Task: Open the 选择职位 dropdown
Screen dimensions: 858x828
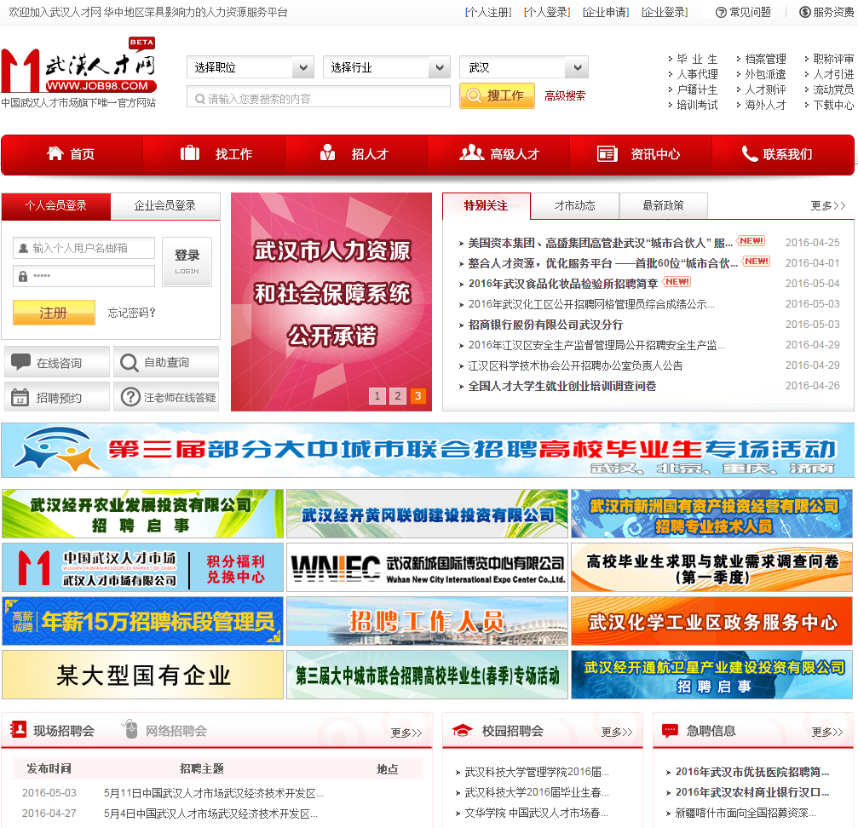Action: [x=250, y=67]
